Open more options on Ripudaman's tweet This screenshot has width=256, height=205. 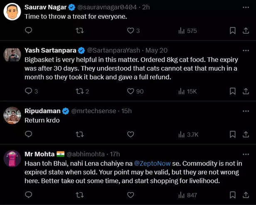pyautogui.click(x=245, y=111)
